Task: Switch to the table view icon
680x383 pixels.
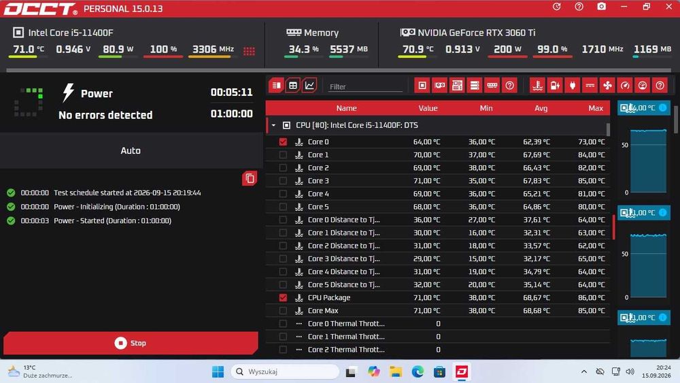Action: [x=293, y=86]
